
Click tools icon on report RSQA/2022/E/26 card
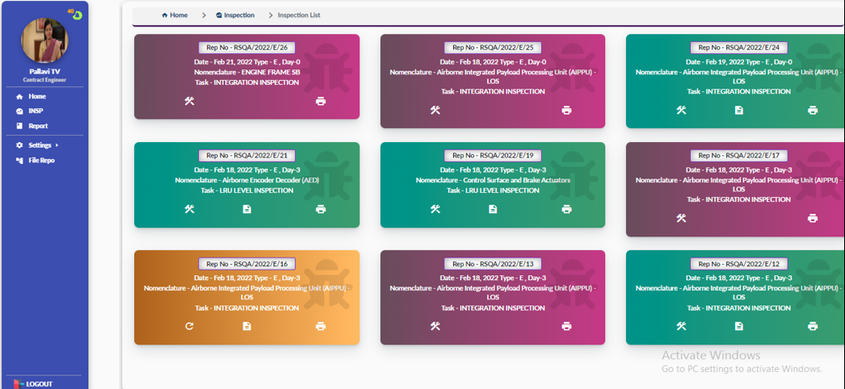pos(189,101)
